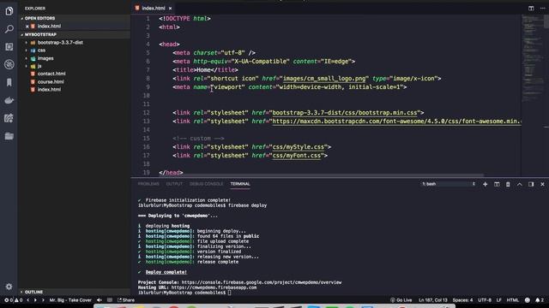This screenshot has height=308, width=549.
Task: Click line number 10 in the gutter
Action: 147,96
